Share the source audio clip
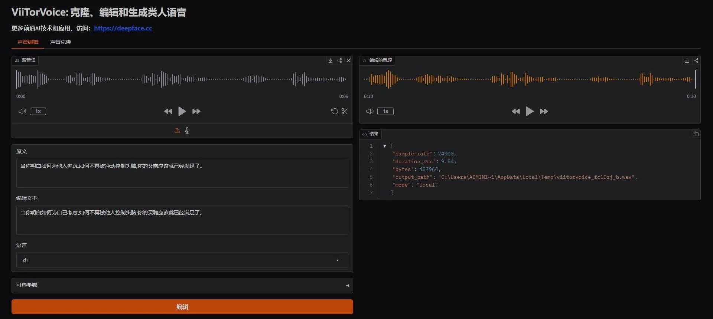This screenshot has height=319, width=713. (x=339, y=60)
